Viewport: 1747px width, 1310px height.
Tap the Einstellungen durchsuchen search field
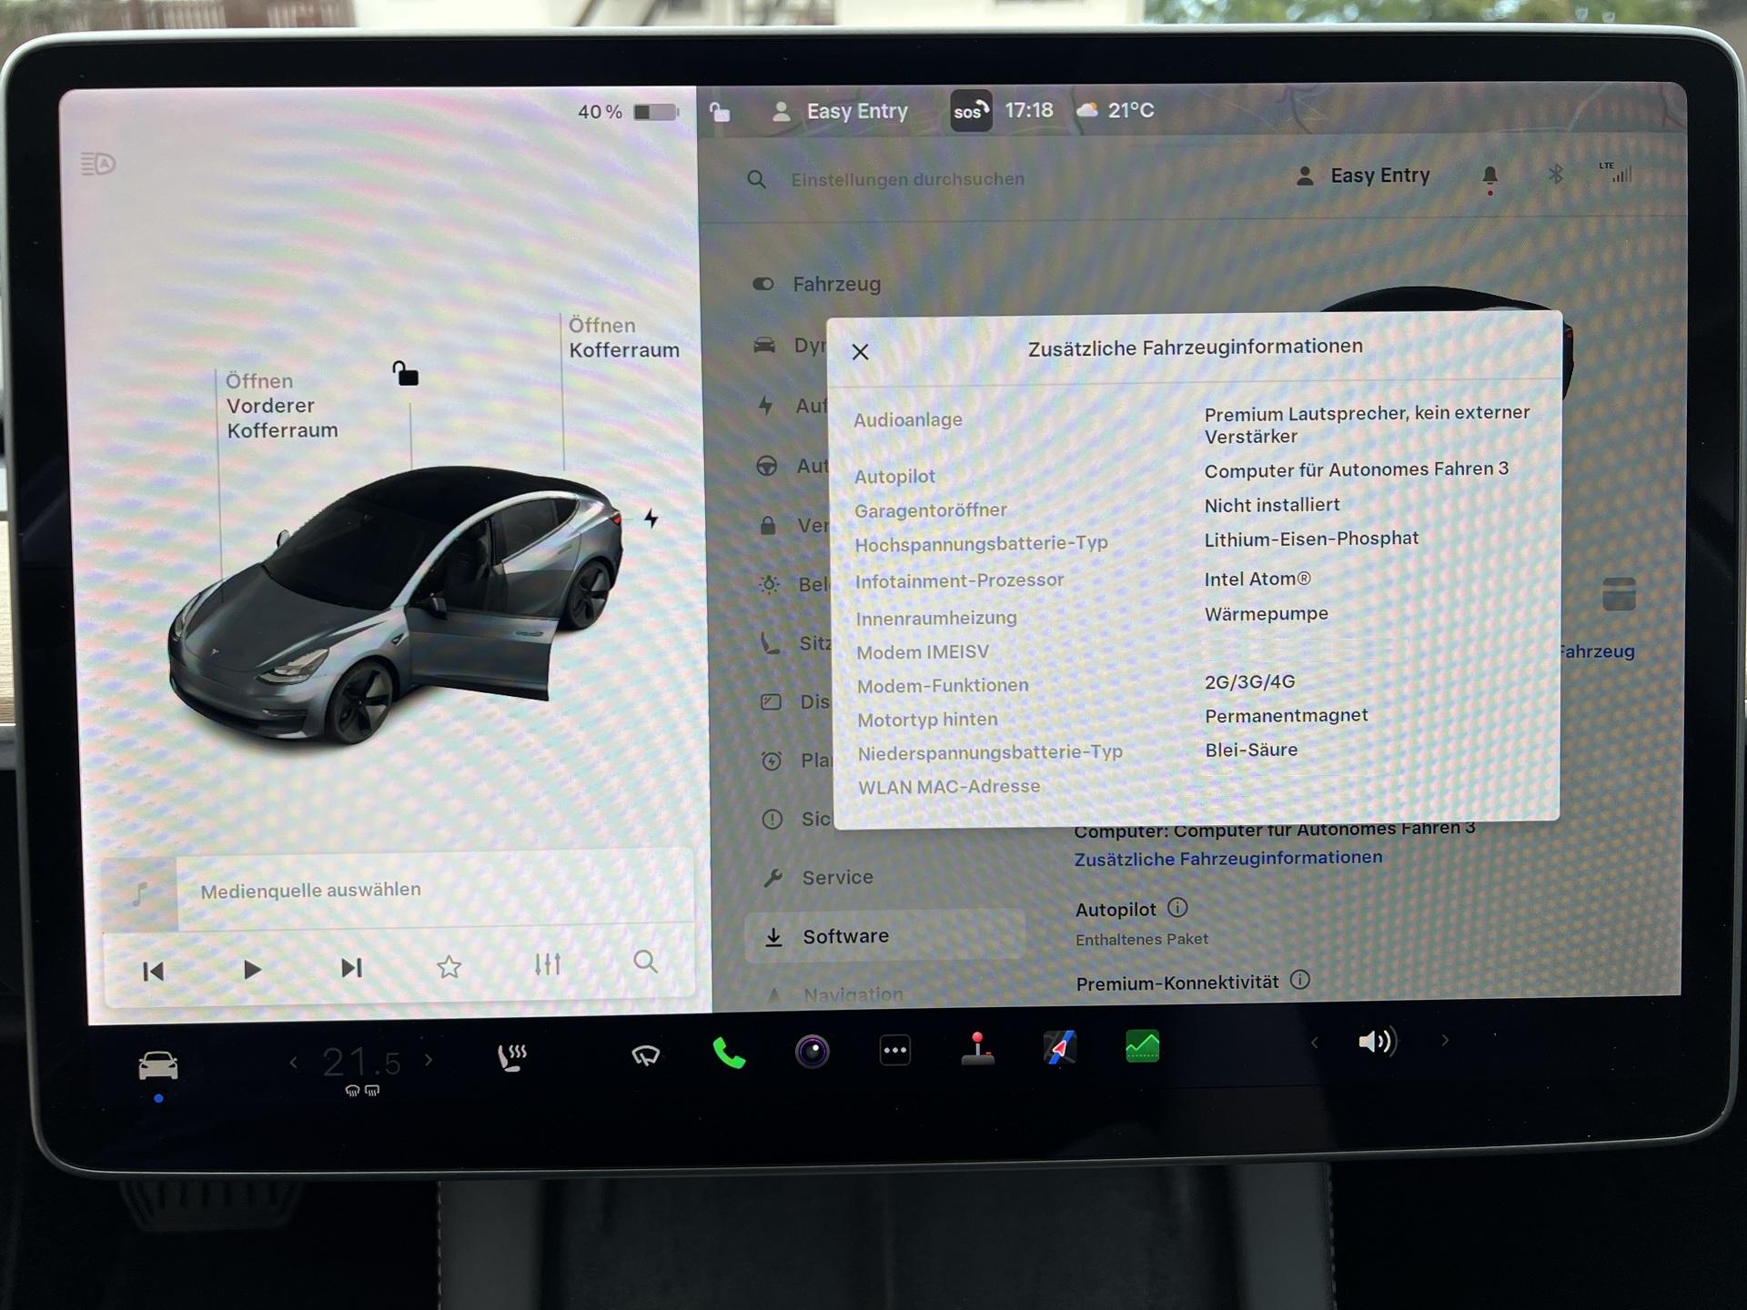[907, 179]
